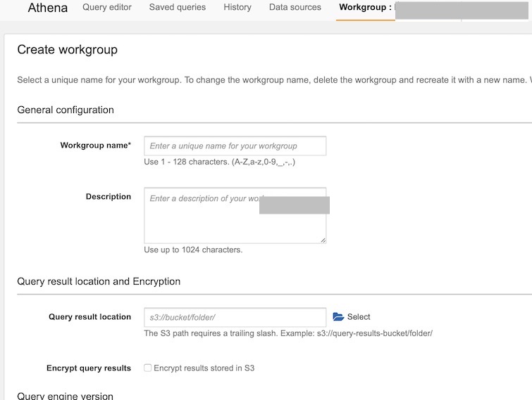This screenshot has width=532, height=400.
Task: Click the Workgroup name field label
Action: (x=96, y=146)
